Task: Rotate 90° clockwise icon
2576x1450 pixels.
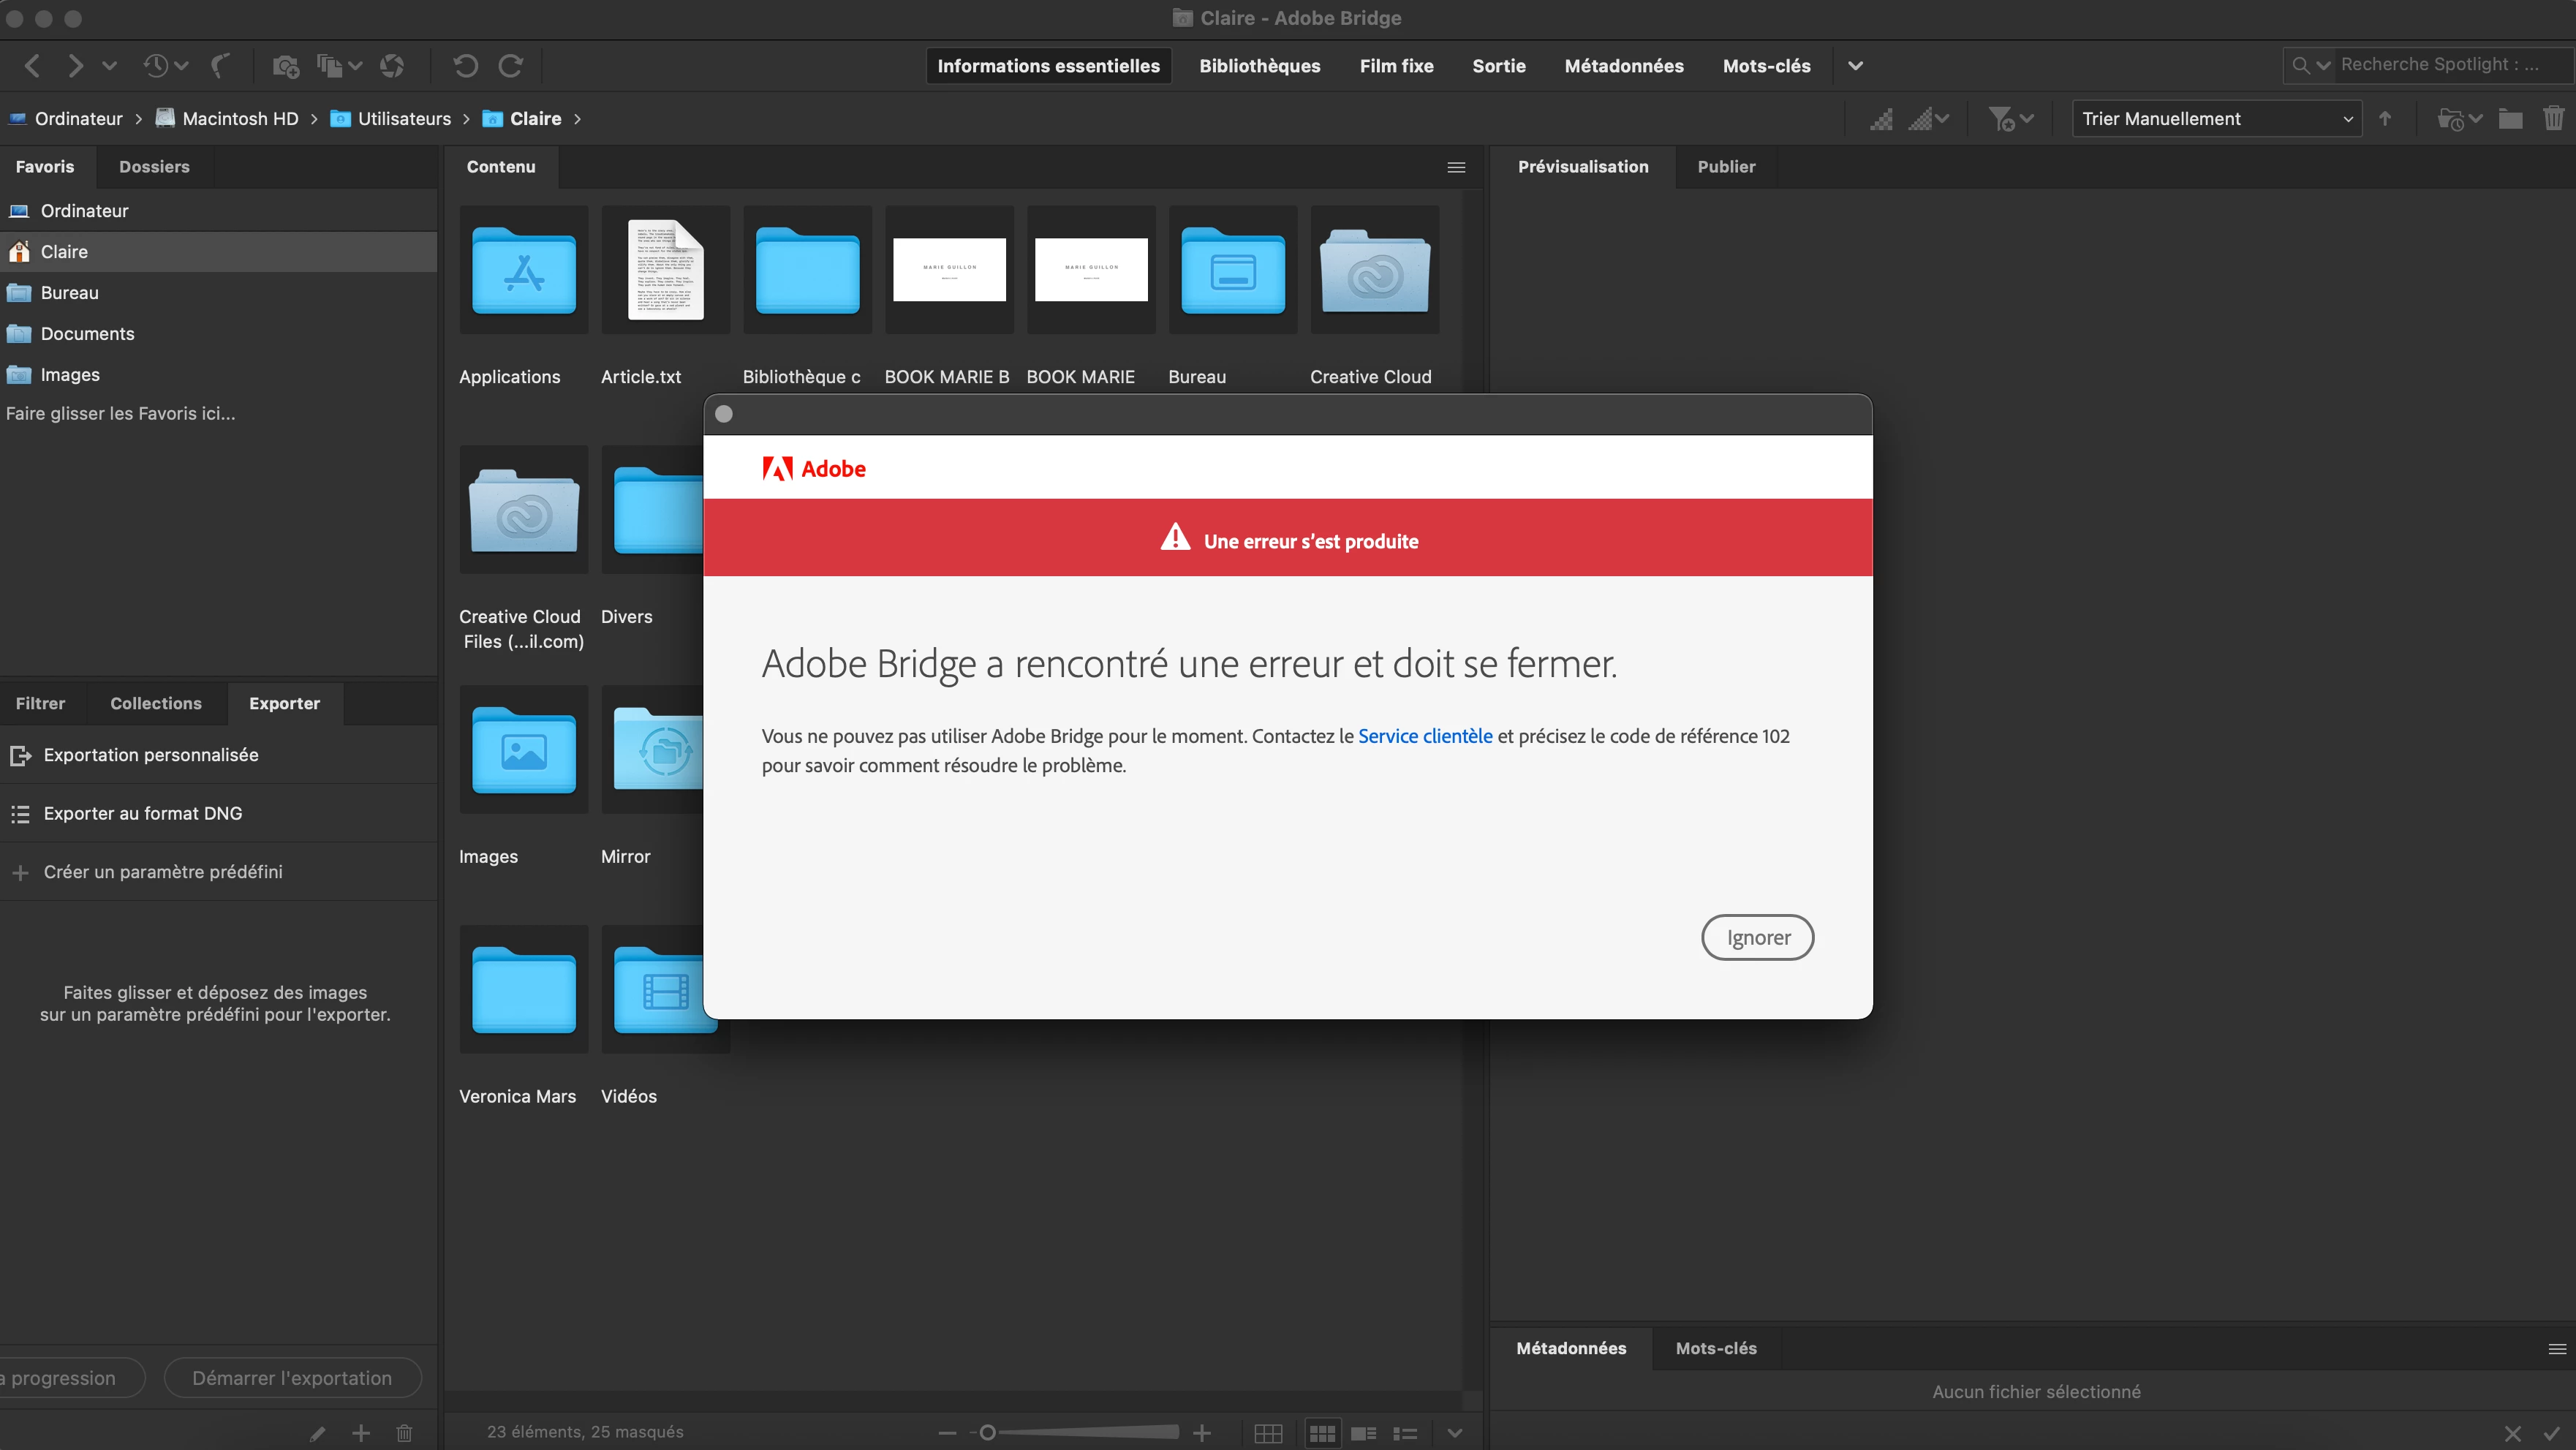Action: 511,66
